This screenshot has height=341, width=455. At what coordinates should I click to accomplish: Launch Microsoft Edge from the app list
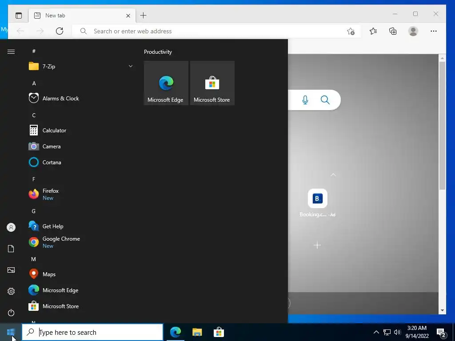(81, 290)
